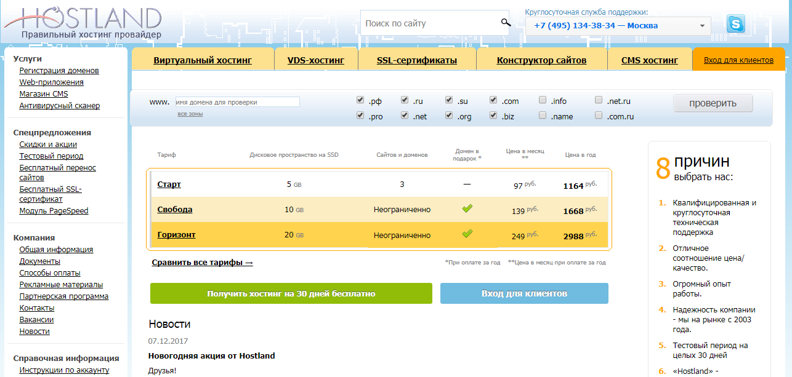This screenshot has height=377, width=792.
Task: Open the Старт tariff details
Action: click(x=168, y=184)
